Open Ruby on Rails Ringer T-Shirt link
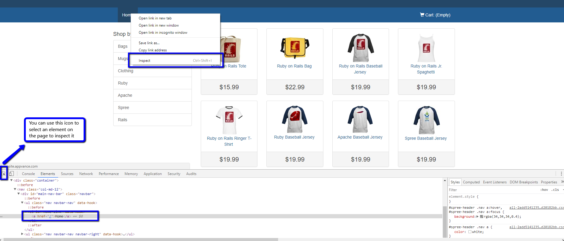This screenshot has height=241, width=564. (x=229, y=141)
